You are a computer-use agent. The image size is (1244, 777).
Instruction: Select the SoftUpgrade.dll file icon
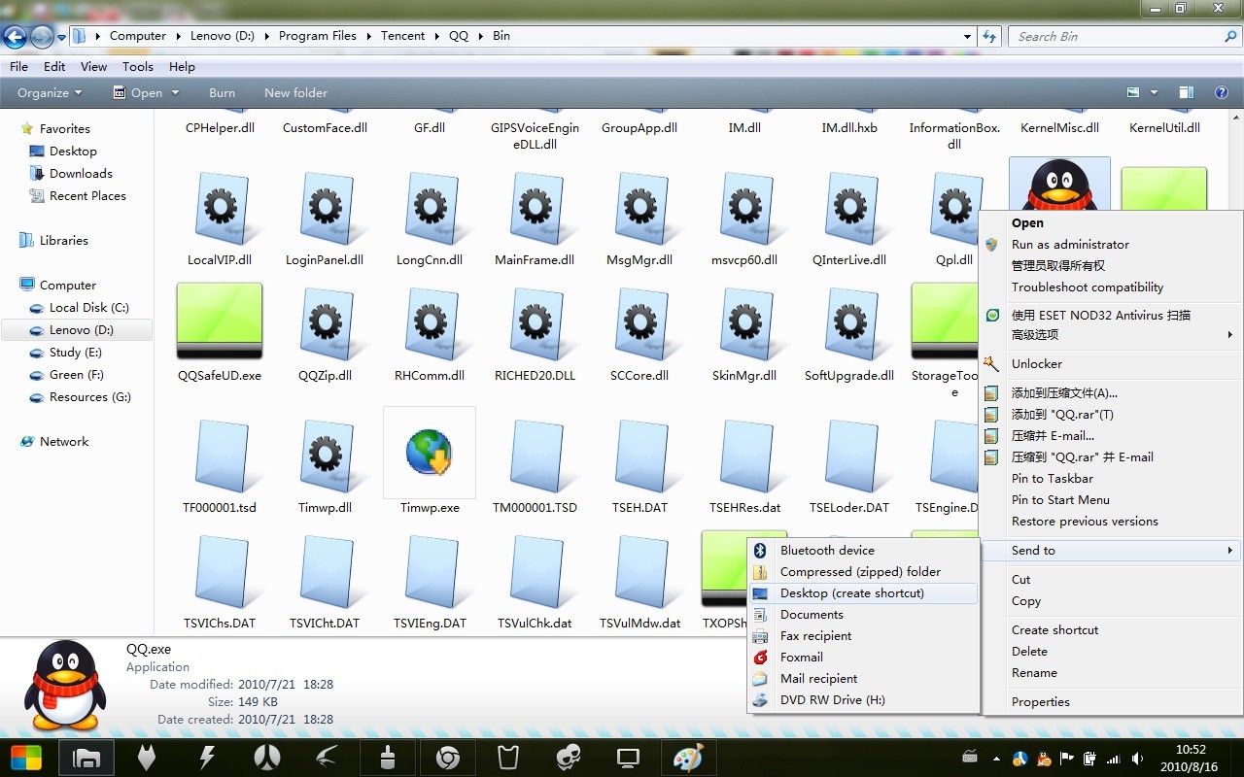click(849, 323)
